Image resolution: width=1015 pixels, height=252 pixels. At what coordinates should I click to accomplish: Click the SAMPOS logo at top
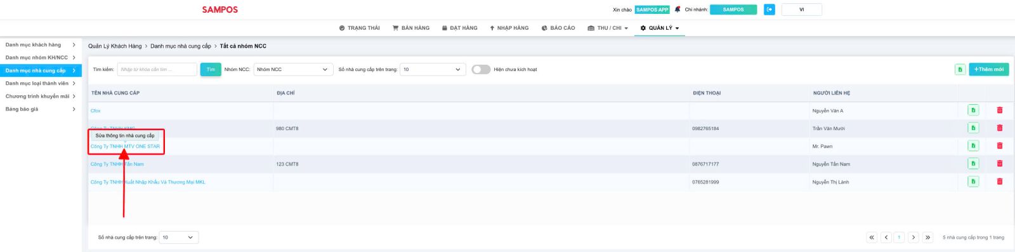pos(220,10)
